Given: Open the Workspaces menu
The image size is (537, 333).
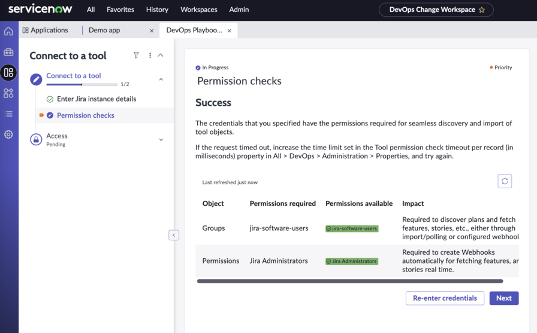Looking at the screenshot, I should click(199, 10).
